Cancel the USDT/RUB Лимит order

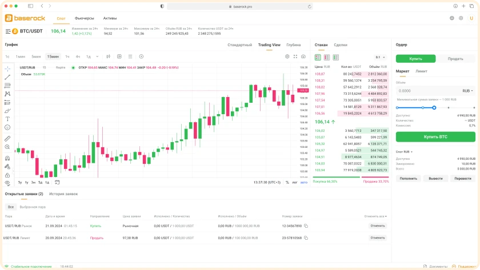click(378, 237)
